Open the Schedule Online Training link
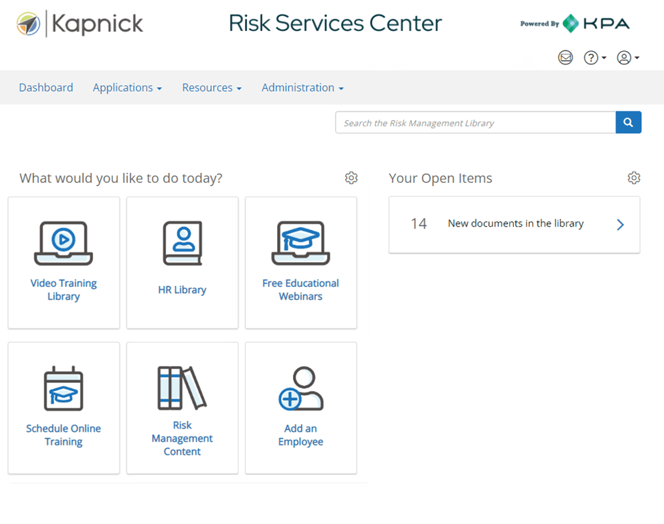The image size is (664, 524). (x=64, y=435)
